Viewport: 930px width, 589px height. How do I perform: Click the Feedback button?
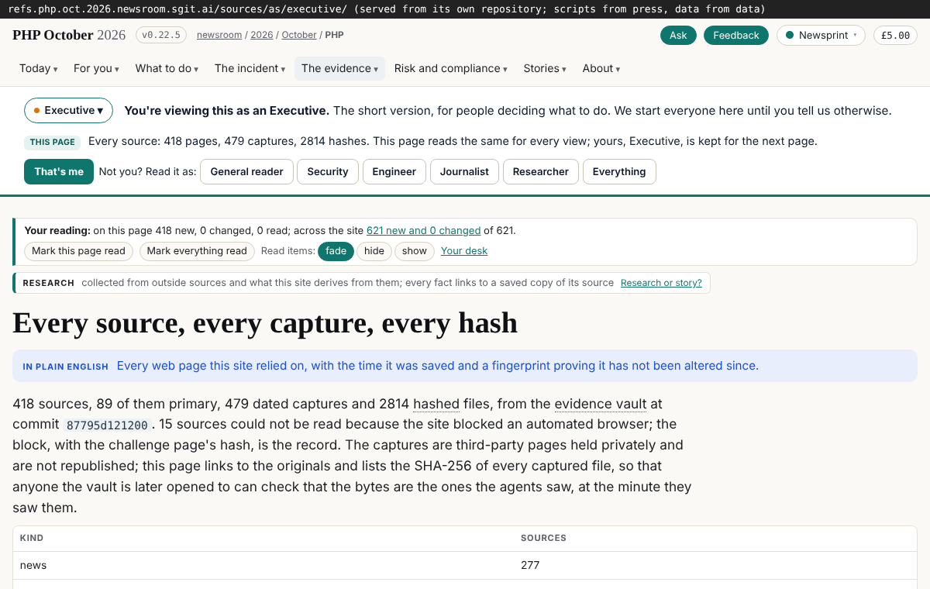(x=735, y=35)
